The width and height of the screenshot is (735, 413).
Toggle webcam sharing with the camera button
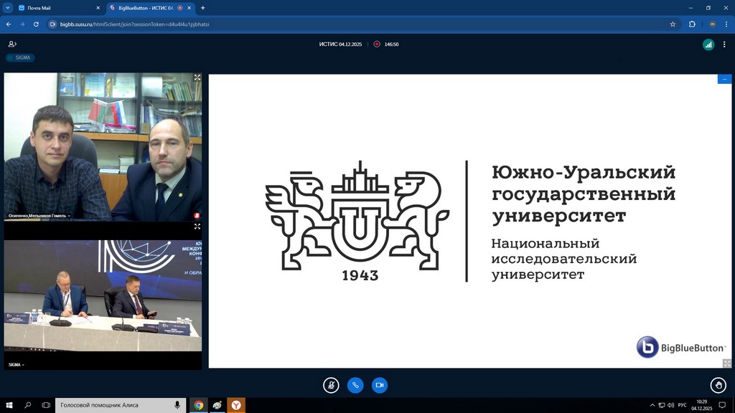380,385
